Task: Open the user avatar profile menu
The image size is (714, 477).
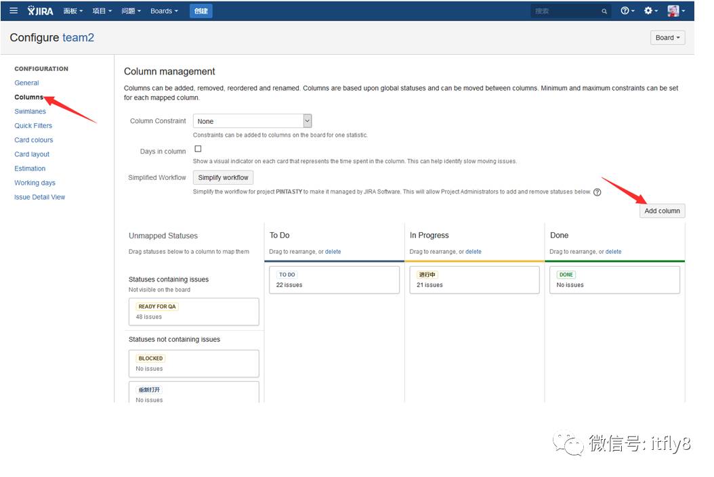Action: (676, 10)
